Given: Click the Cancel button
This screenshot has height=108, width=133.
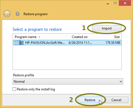Looking at the screenshot, I should tap(116, 100).
